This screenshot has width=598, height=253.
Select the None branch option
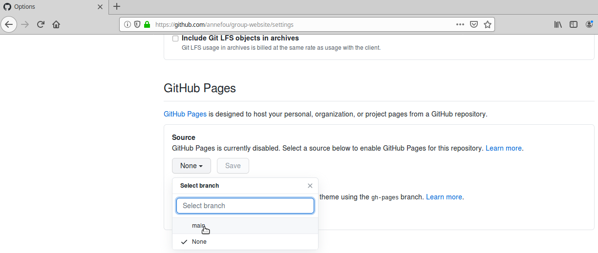(245, 242)
